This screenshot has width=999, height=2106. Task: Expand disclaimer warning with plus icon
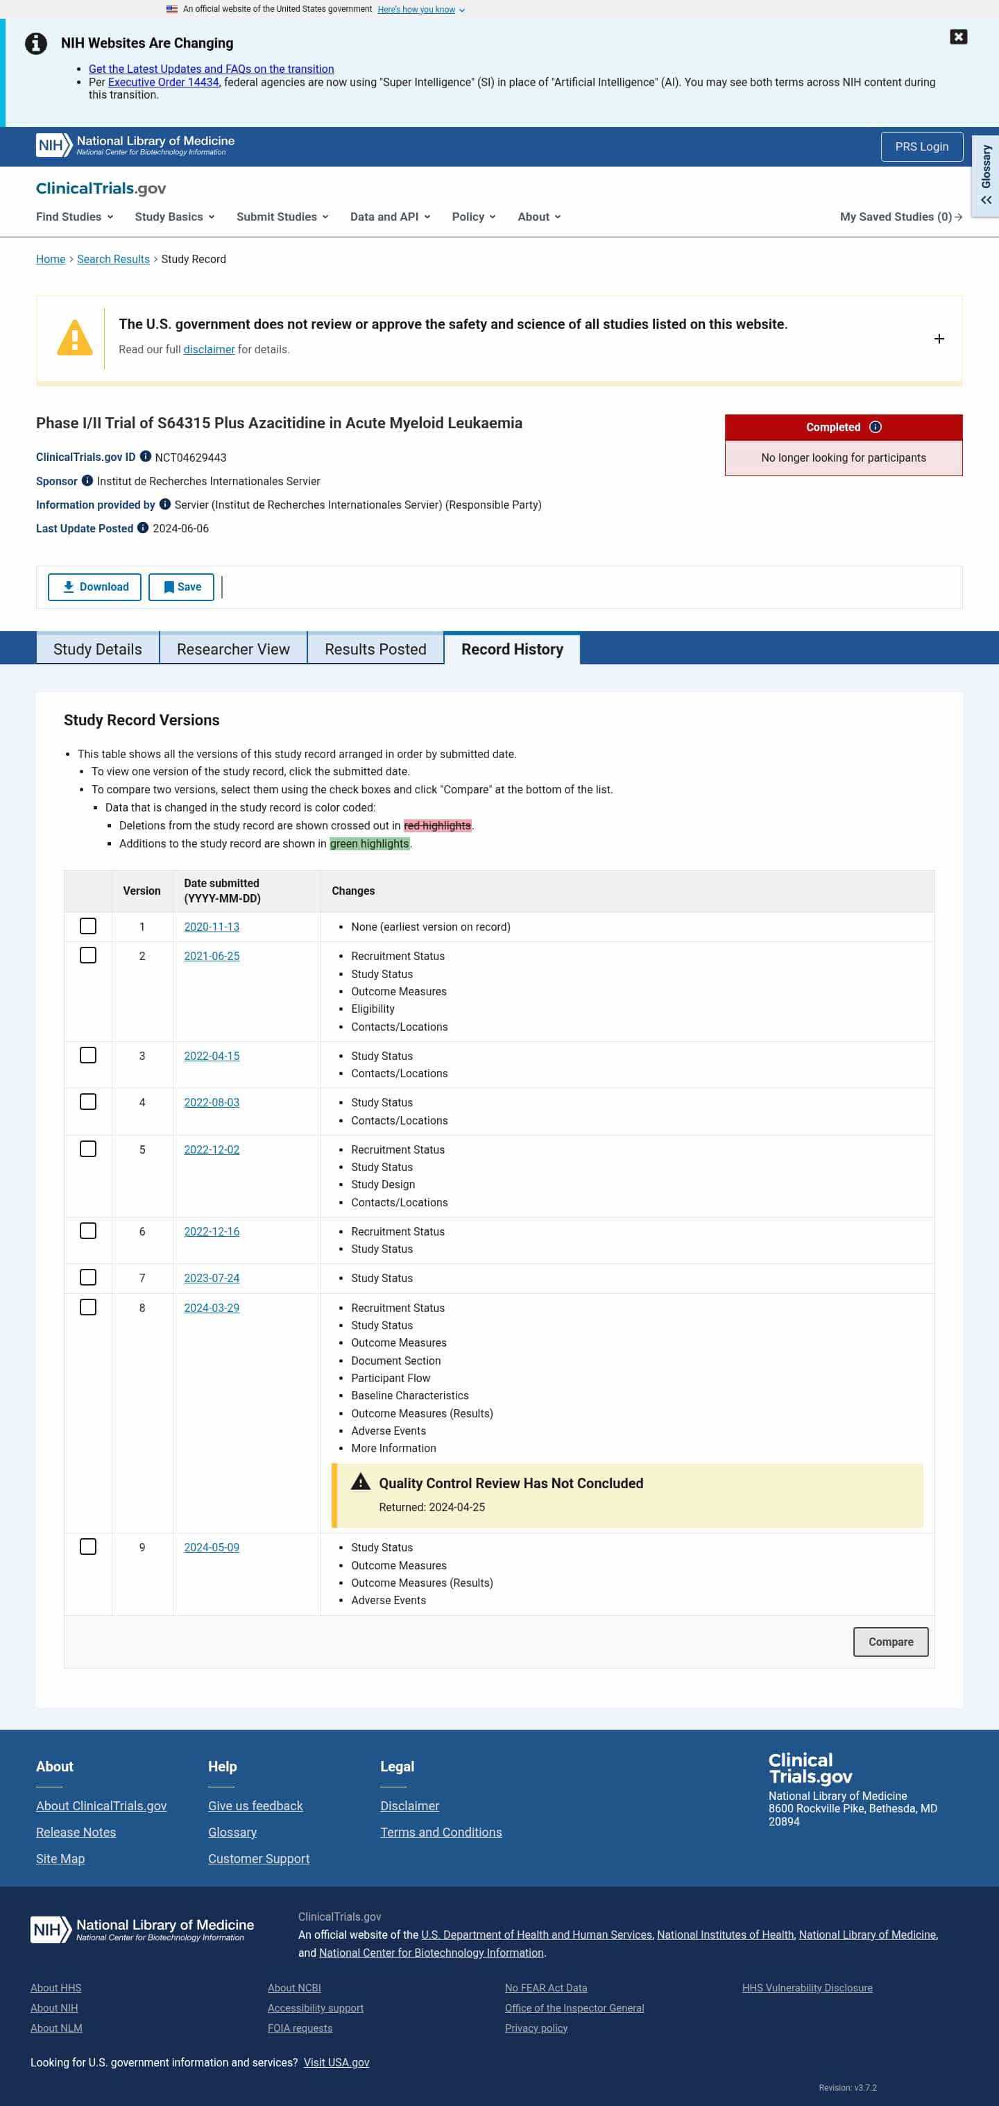[x=939, y=339]
